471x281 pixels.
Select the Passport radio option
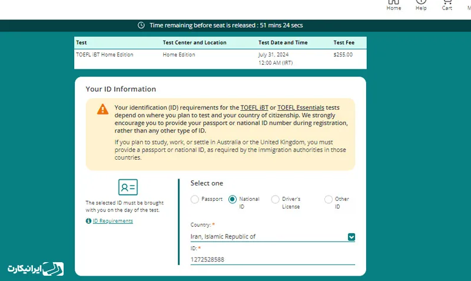click(195, 199)
